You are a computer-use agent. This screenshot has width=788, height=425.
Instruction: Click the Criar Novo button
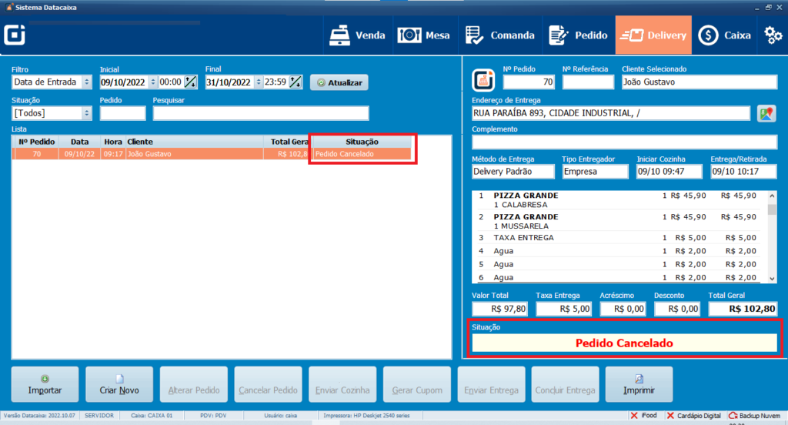[x=119, y=383]
